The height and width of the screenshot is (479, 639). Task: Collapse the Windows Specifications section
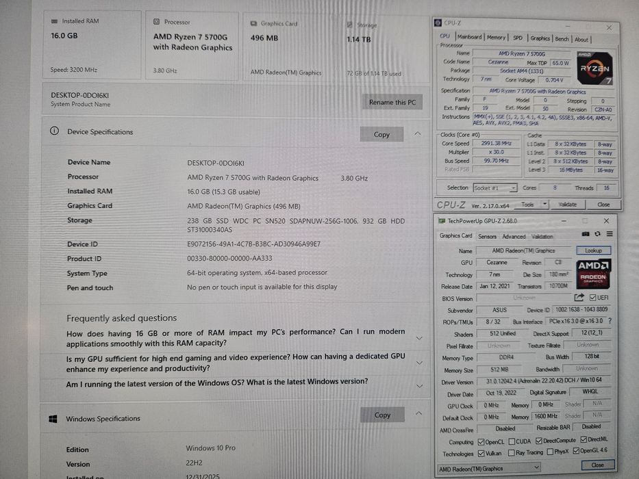(418, 413)
